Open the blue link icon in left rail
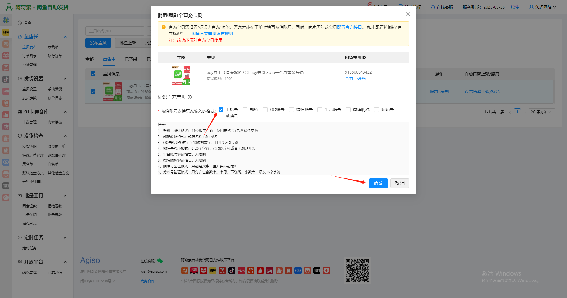Viewport: 567px width, 298px height. [x=6, y=162]
